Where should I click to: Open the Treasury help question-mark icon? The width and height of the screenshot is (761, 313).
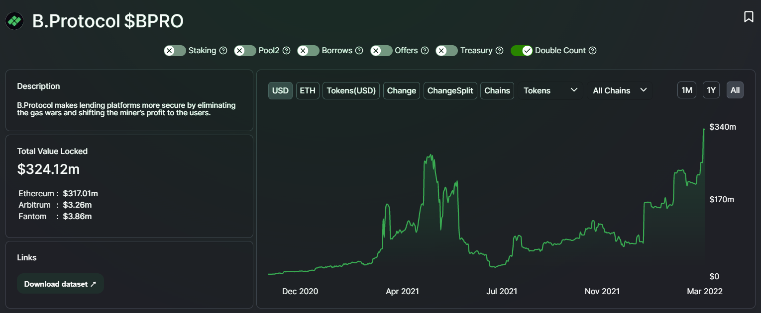tap(500, 51)
